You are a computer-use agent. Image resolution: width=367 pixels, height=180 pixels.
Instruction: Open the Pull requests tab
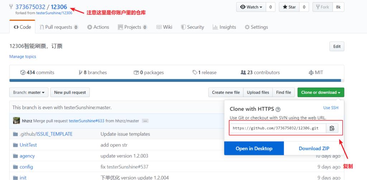coord(59,27)
